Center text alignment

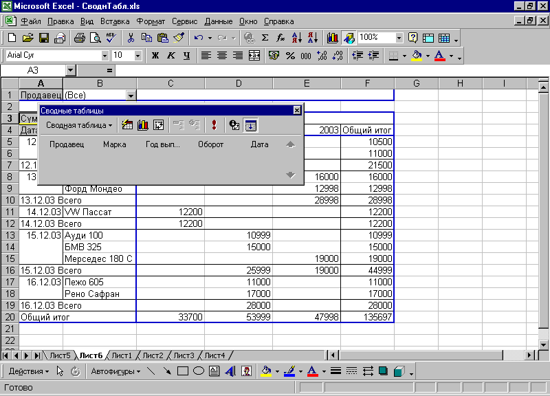(221, 56)
